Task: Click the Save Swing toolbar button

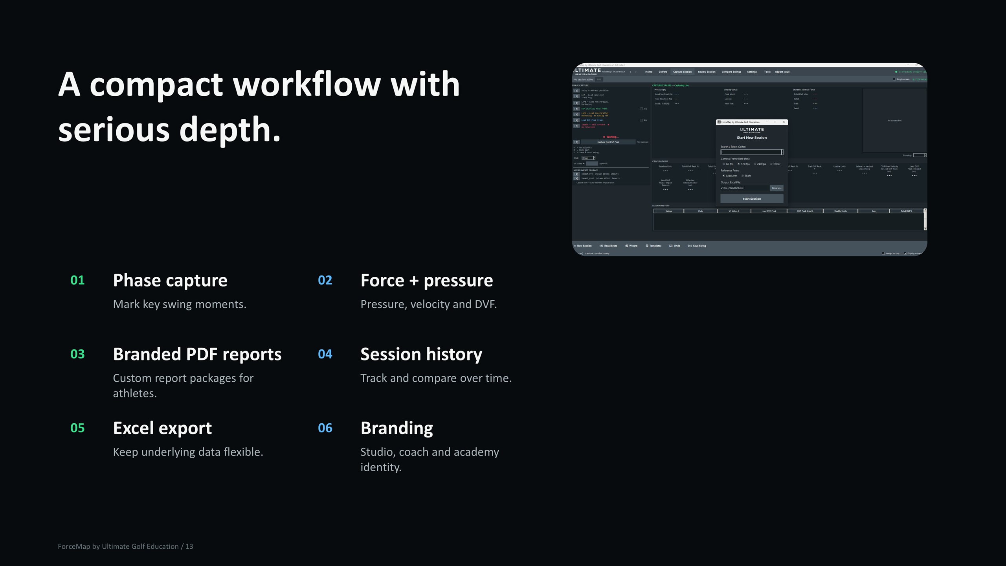Action: [x=697, y=246]
